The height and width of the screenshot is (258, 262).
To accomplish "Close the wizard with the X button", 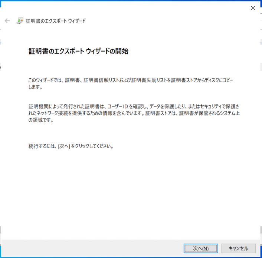I will pos(253,8).
